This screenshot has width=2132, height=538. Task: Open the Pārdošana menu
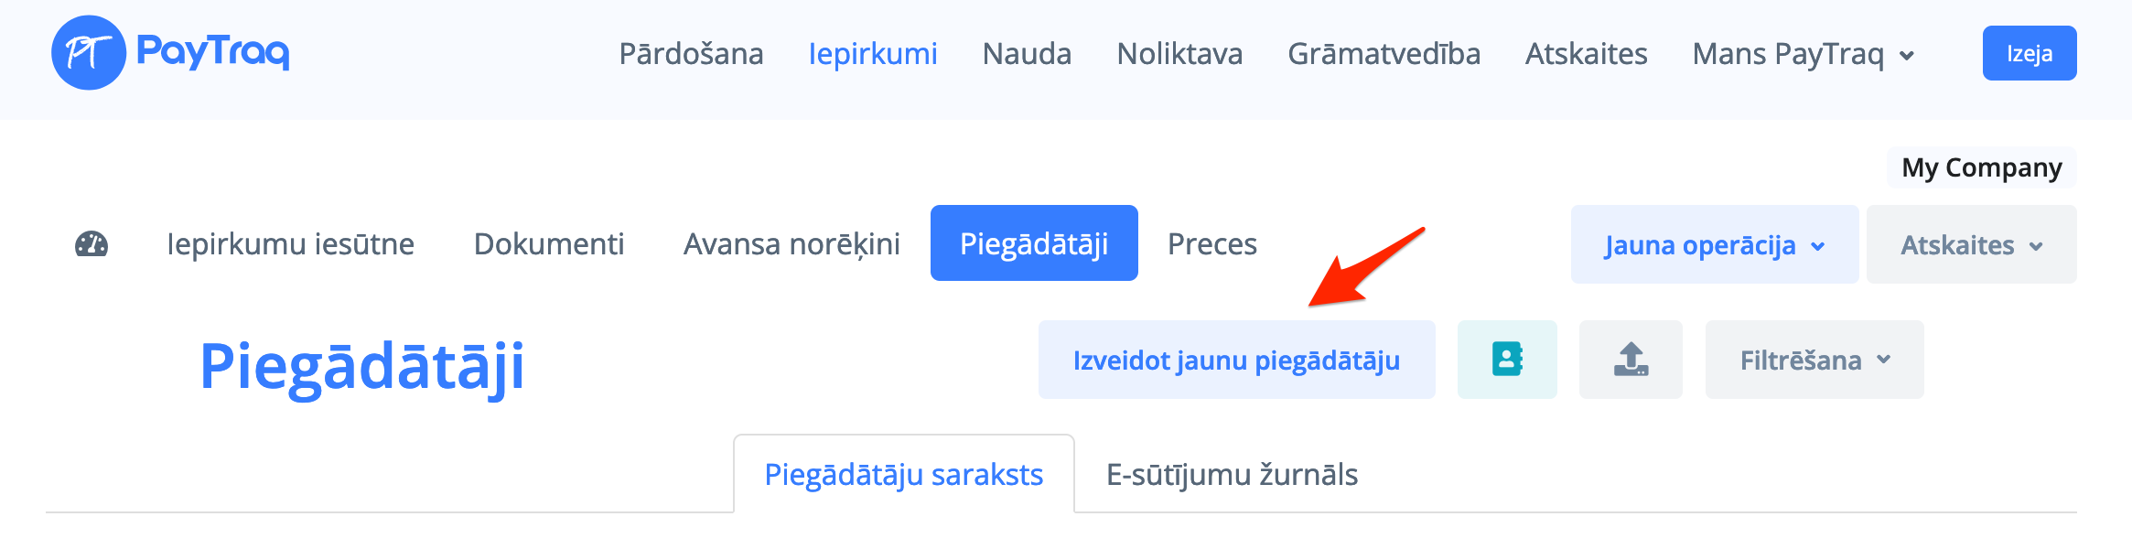point(692,54)
